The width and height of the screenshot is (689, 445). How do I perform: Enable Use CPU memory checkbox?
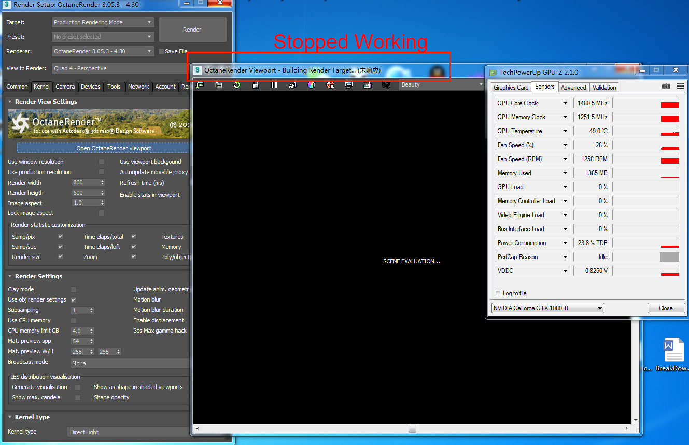click(74, 320)
